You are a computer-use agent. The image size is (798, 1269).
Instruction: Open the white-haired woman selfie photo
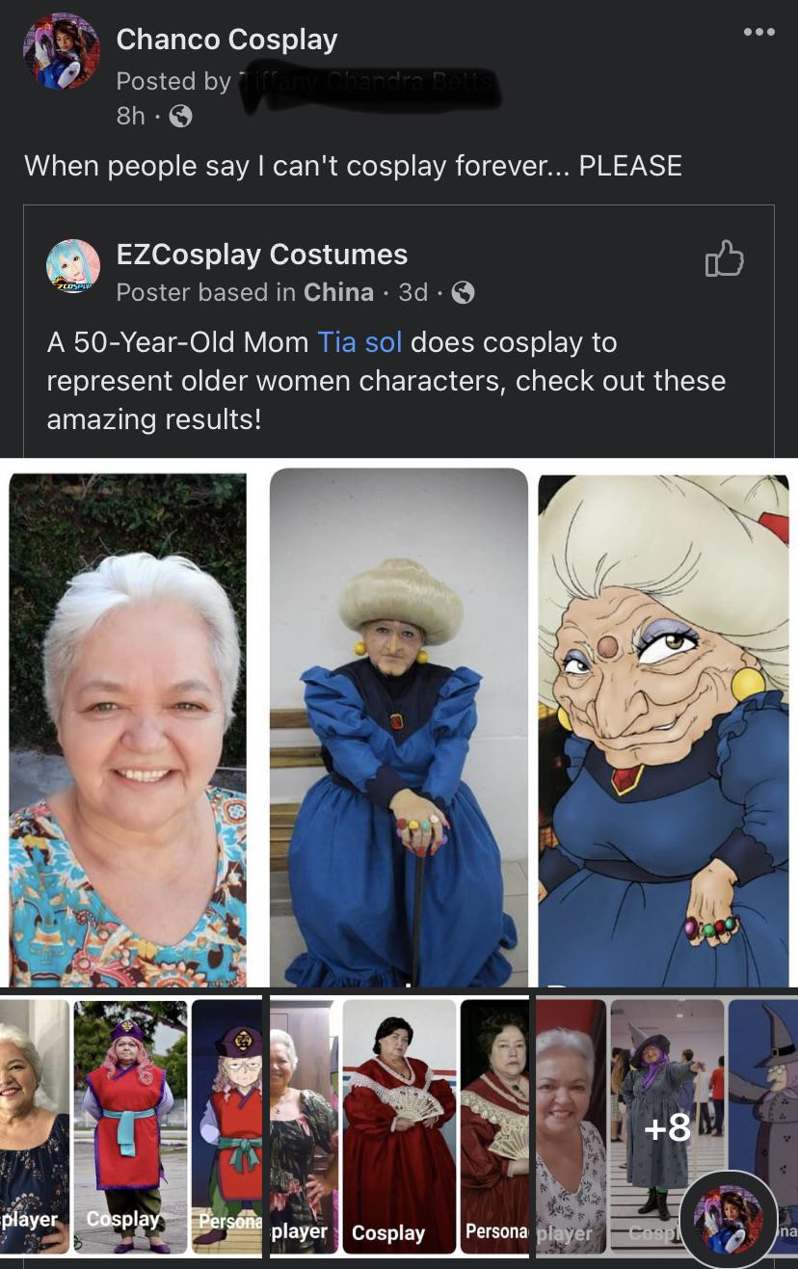click(127, 728)
